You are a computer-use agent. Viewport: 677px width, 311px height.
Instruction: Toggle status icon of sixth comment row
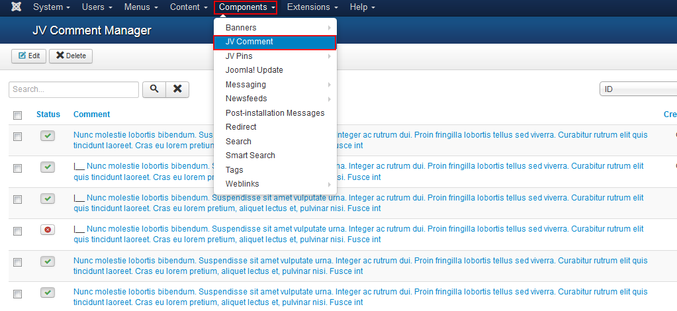pyautogui.click(x=48, y=292)
